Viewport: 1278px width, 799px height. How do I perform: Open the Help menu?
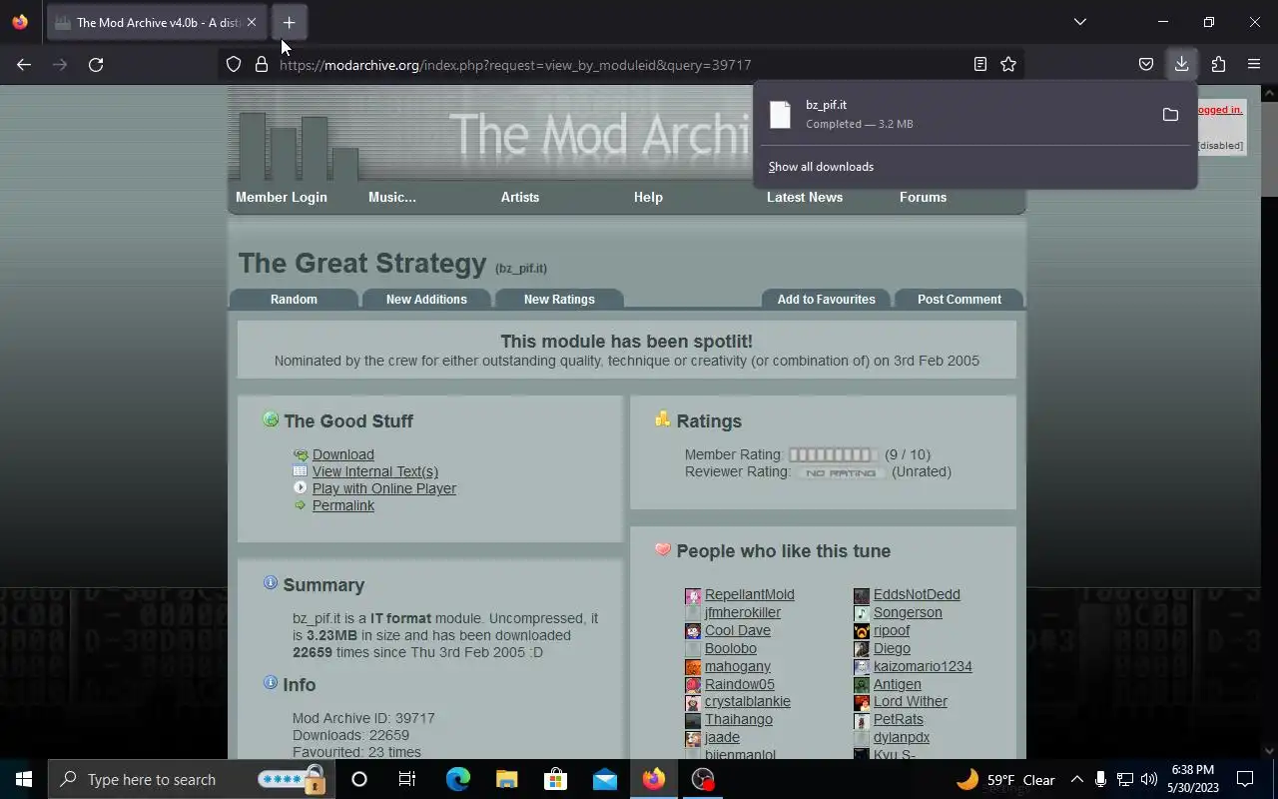pyautogui.click(x=648, y=197)
